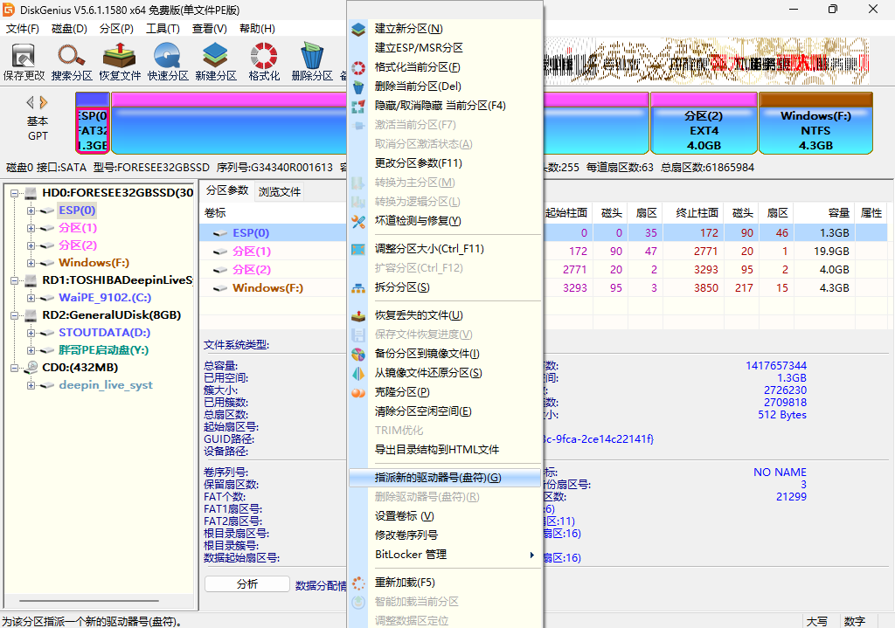Open the 工具(T) menu

coord(163,29)
